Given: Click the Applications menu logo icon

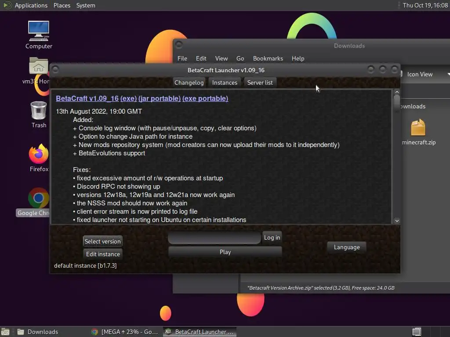Looking at the screenshot, I should (7, 5).
